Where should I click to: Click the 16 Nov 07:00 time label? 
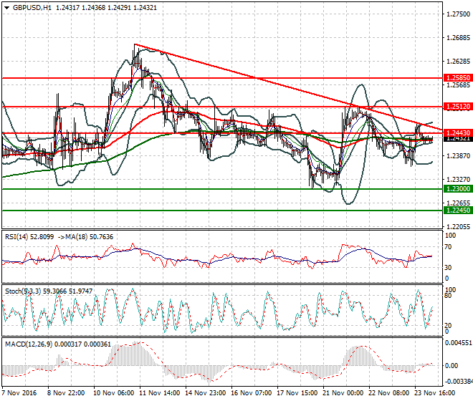252,393
